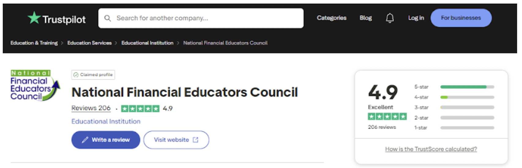The image size is (522, 168).
Task: Click the external link icon beside Visit website
Action: pyautogui.click(x=196, y=140)
